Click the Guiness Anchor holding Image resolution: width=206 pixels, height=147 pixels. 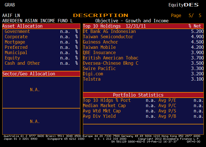100,42
